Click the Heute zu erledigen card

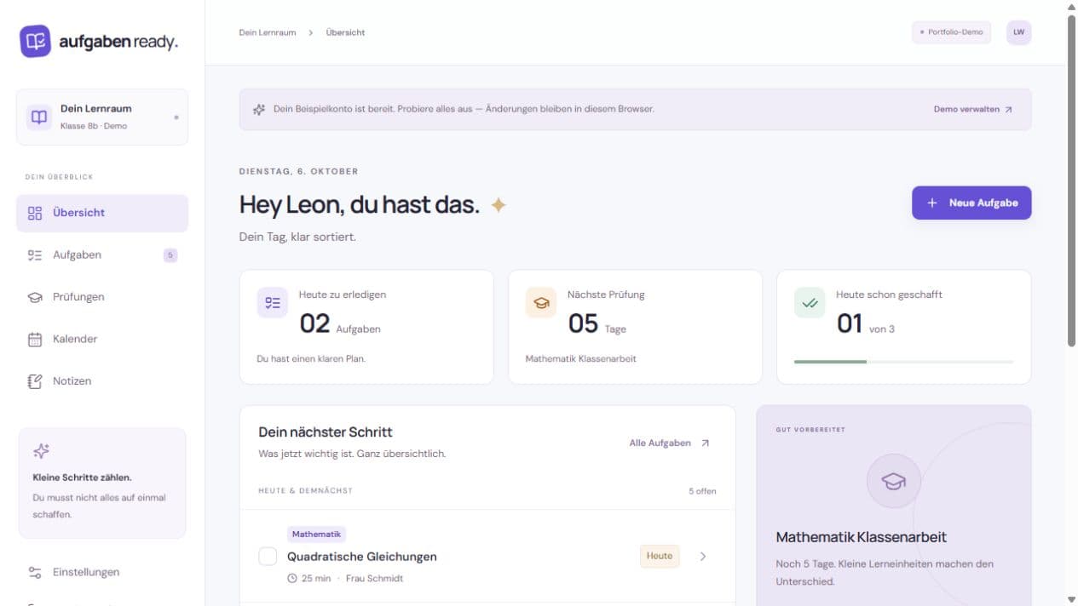click(x=366, y=327)
